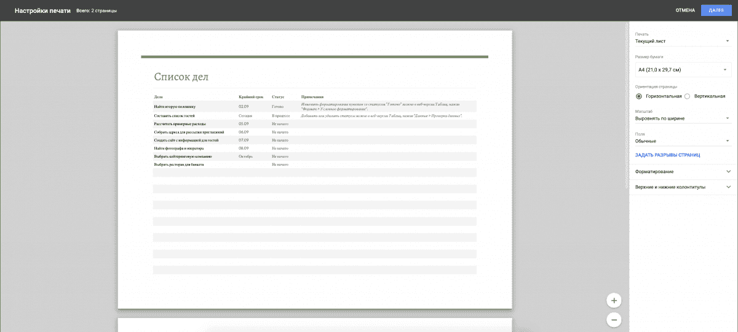The height and width of the screenshot is (332, 738).
Task: Open the Размер бумаги A4 dropdown
Action: tap(682, 70)
